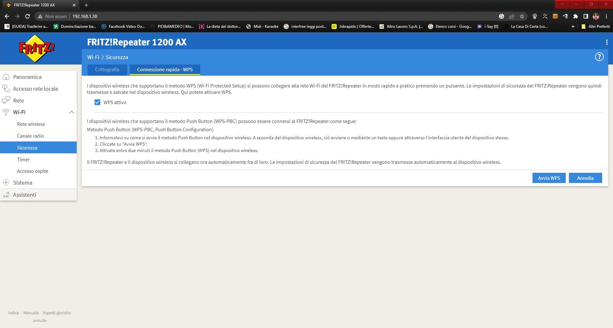613x328 pixels.
Task: Toggle the browser side panel icon
Action: click(x=586, y=16)
